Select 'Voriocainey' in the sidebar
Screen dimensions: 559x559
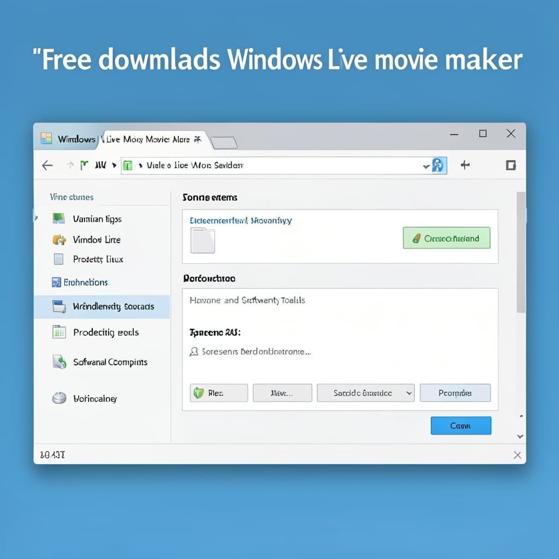pos(95,399)
